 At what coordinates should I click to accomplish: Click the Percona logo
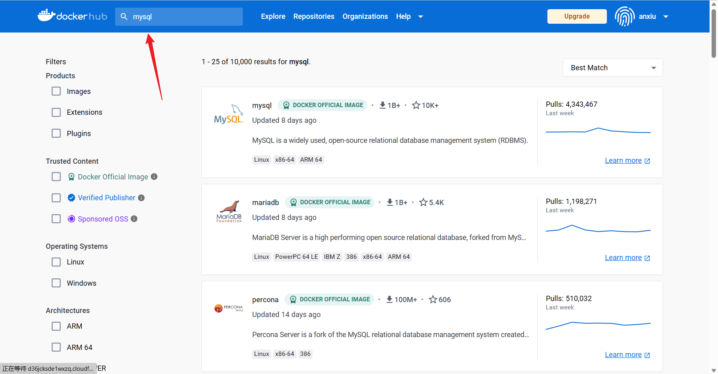[229, 308]
